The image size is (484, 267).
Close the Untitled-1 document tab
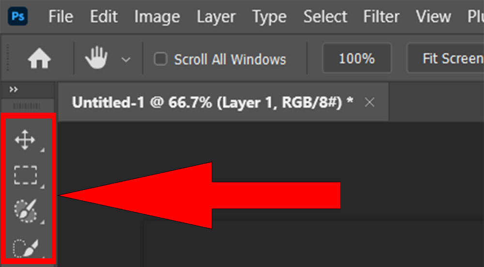click(x=369, y=103)
